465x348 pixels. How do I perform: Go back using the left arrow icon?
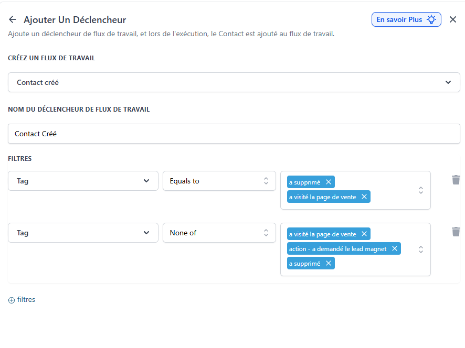(x=13, y=19)
